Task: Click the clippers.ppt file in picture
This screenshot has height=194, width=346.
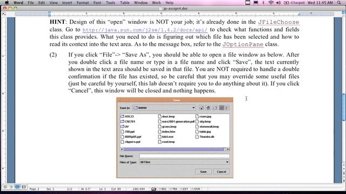Action: (130, 142)
